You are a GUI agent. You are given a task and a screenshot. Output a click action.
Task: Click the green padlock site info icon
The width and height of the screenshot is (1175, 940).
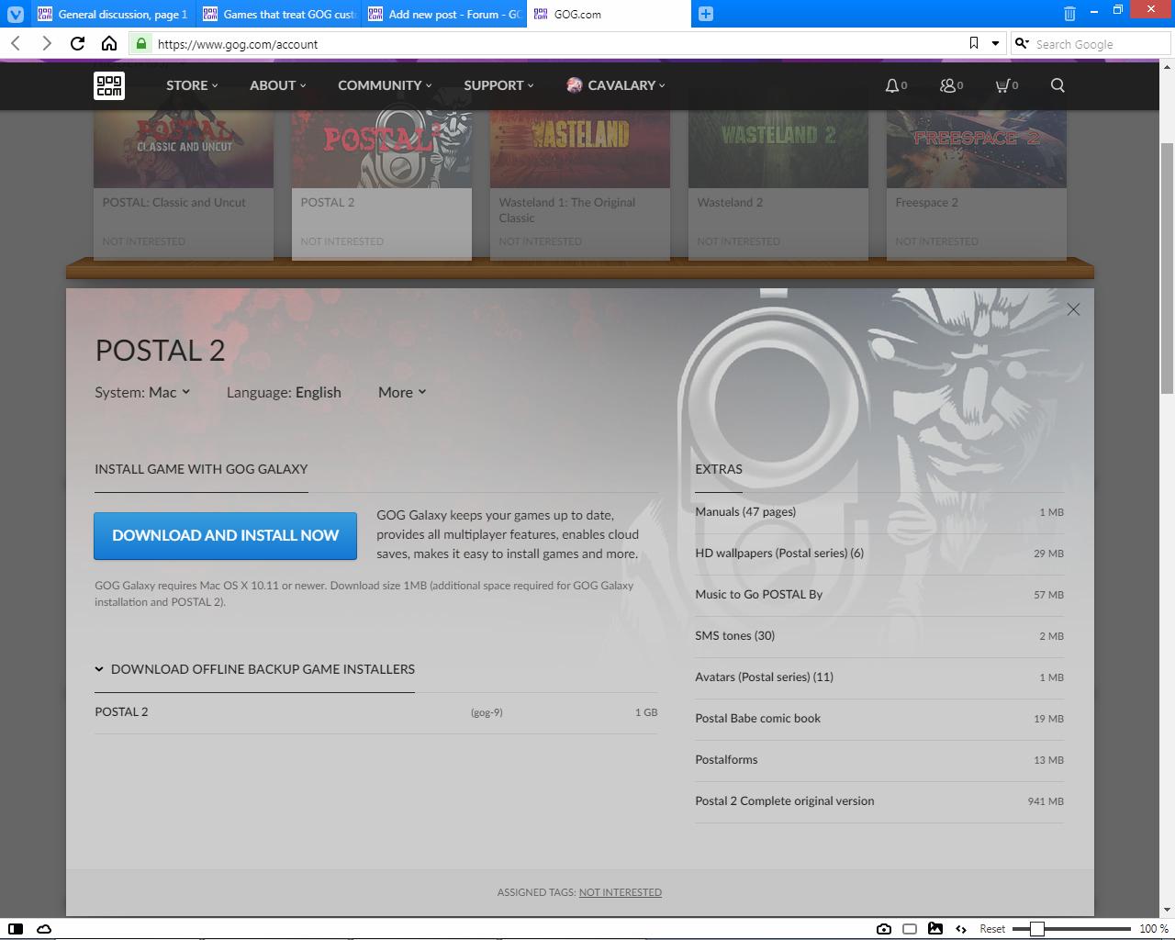[x=140, y=43]
